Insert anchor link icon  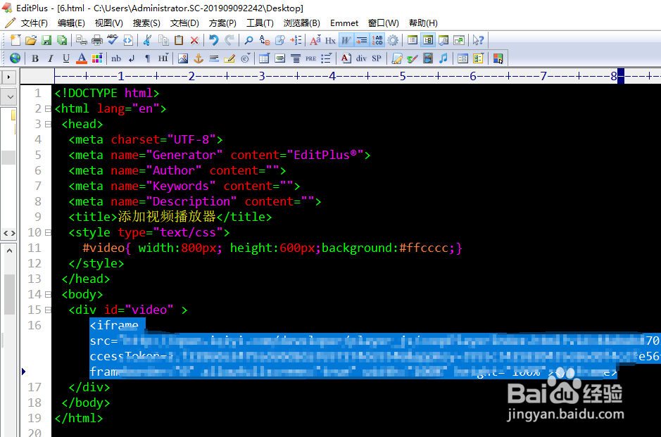tap(198, 58)
